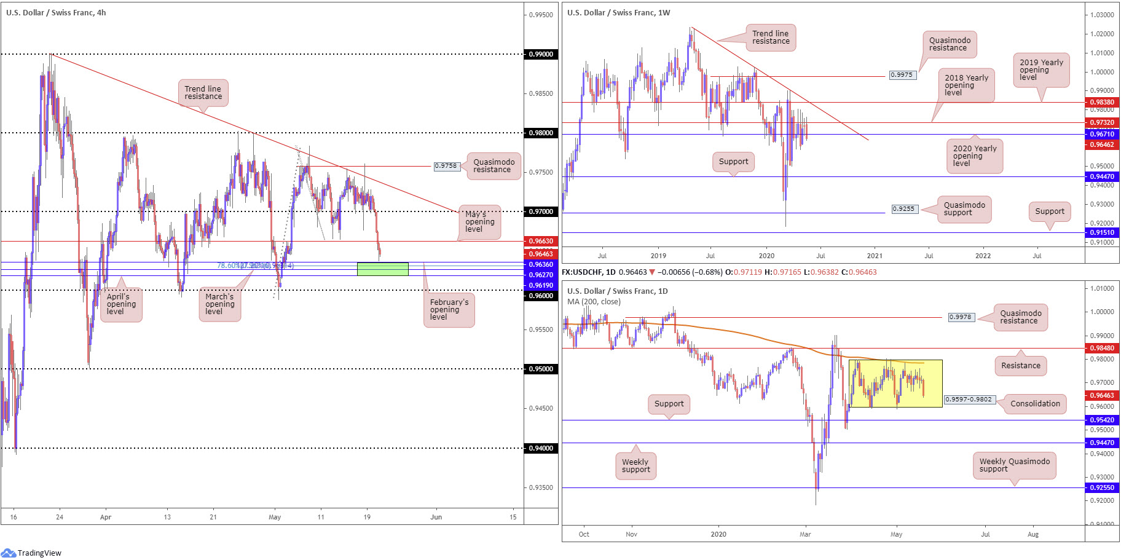Viewport: 1121px width, 560px height.
Task: Click the MA (200, close) indicator label
Action: (x=594, y=301)
